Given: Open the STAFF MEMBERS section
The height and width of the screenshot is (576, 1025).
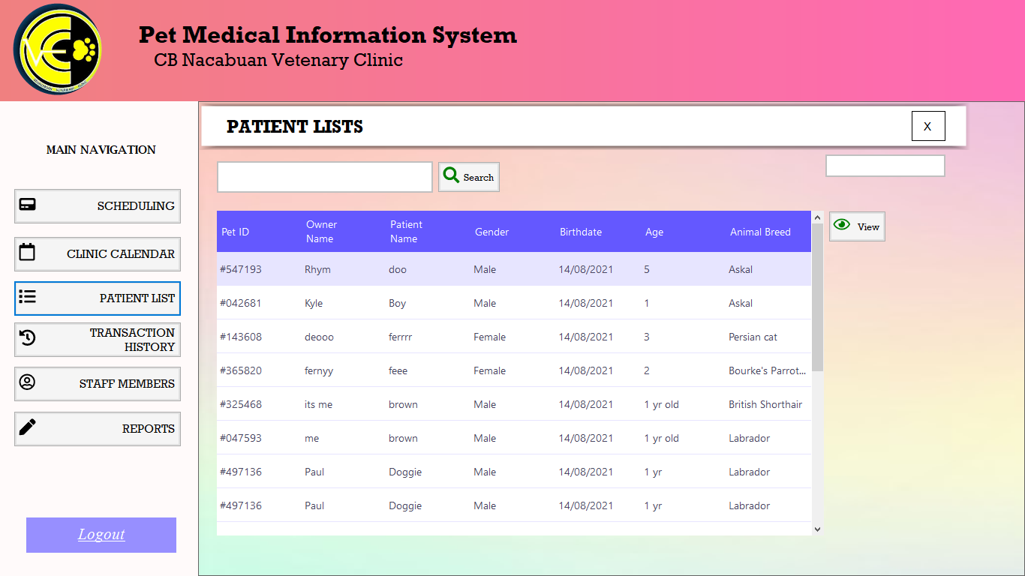Looking at the screenshot, I should (x=98, y=384).
